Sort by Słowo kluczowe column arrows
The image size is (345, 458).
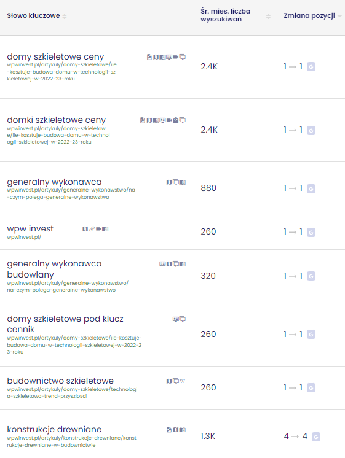[65, 17]
